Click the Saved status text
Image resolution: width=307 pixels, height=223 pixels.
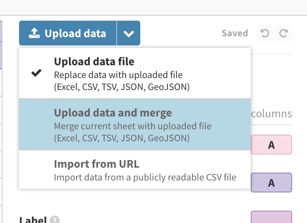[x=235, y=33]
